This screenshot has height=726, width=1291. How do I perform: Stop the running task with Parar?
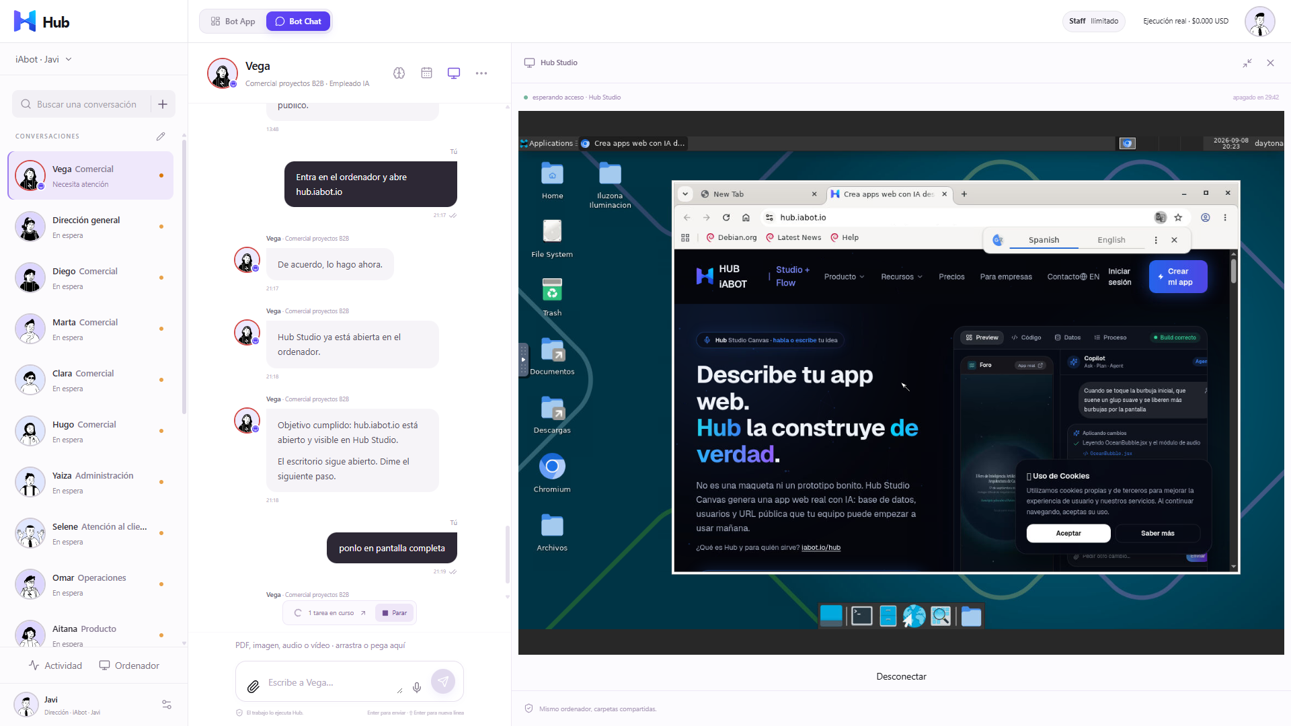395,613
